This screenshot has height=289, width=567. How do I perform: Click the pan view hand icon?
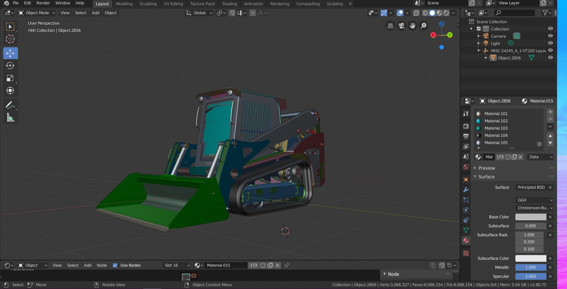pyautogui.click(x=412, y=26)
